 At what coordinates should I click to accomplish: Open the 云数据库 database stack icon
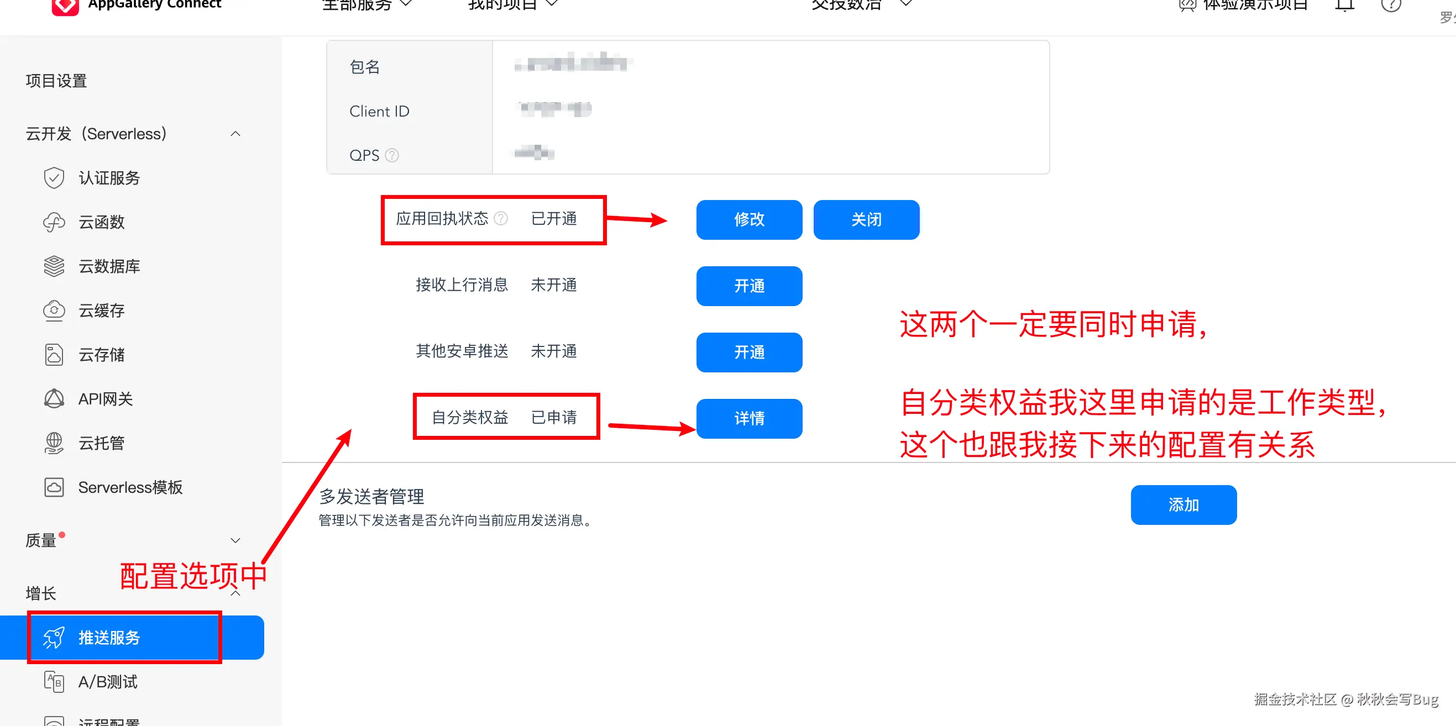click(x=54, y=266)
